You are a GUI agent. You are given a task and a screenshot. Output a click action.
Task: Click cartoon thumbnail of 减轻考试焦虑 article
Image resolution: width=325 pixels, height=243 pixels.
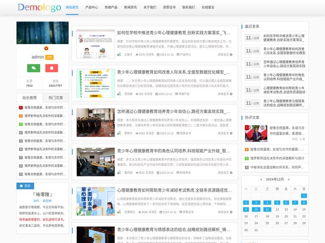pos(96,201)
